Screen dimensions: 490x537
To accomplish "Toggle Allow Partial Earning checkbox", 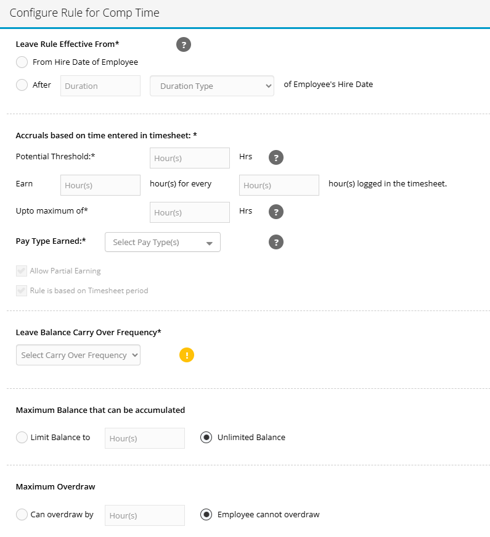I will pos(22,271).
